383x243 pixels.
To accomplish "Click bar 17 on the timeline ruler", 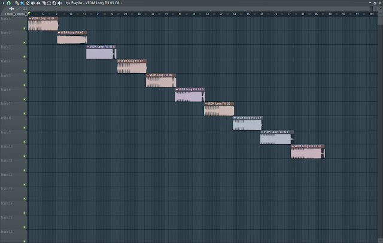I will tap(84, 14).
